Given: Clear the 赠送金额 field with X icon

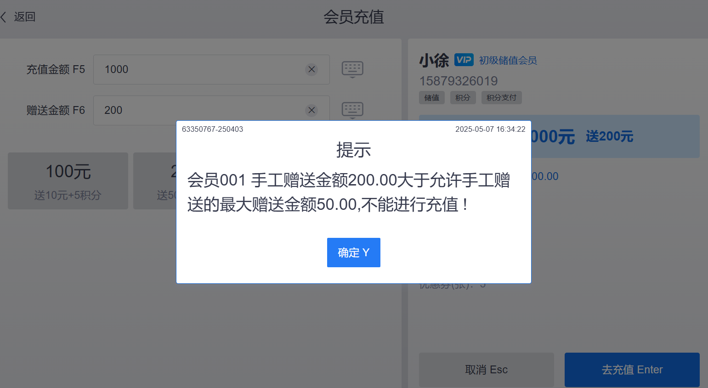Looking at the screenshot, I should click(x=312, y=110).
